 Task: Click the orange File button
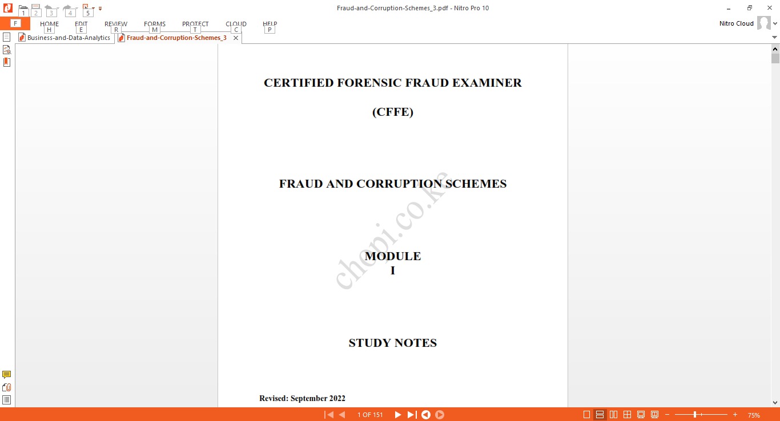tap(15, 23)
